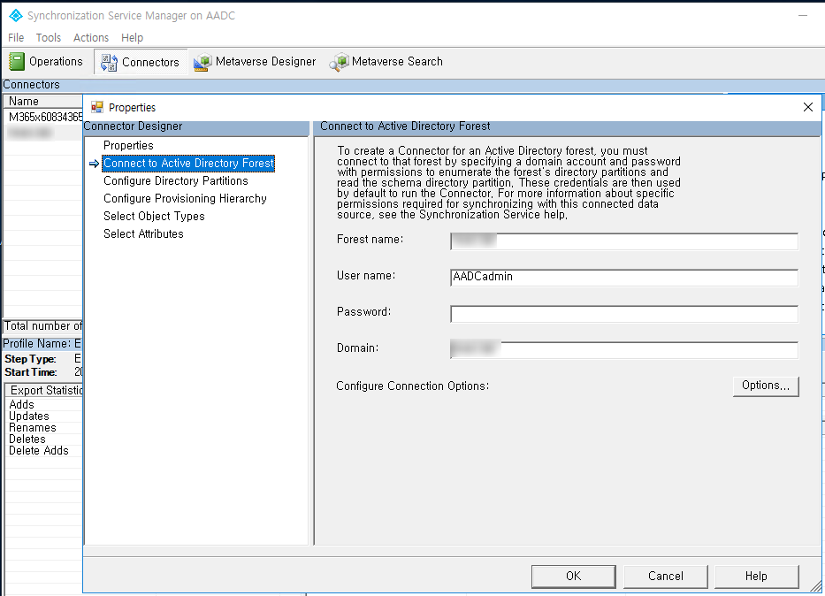Viewport: 825px width, 596px height.
Task: Click the Metaverse Designer icon
Action: [202, 62]
